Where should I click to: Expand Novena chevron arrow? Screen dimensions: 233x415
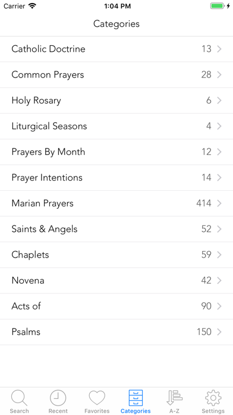pyautogui.click(x=219, y=281)
